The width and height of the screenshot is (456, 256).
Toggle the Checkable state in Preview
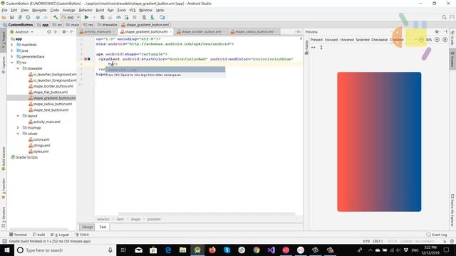click(x=380, y=40)
